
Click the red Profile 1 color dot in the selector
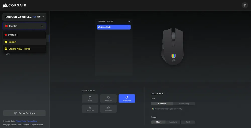pos(7,26)
